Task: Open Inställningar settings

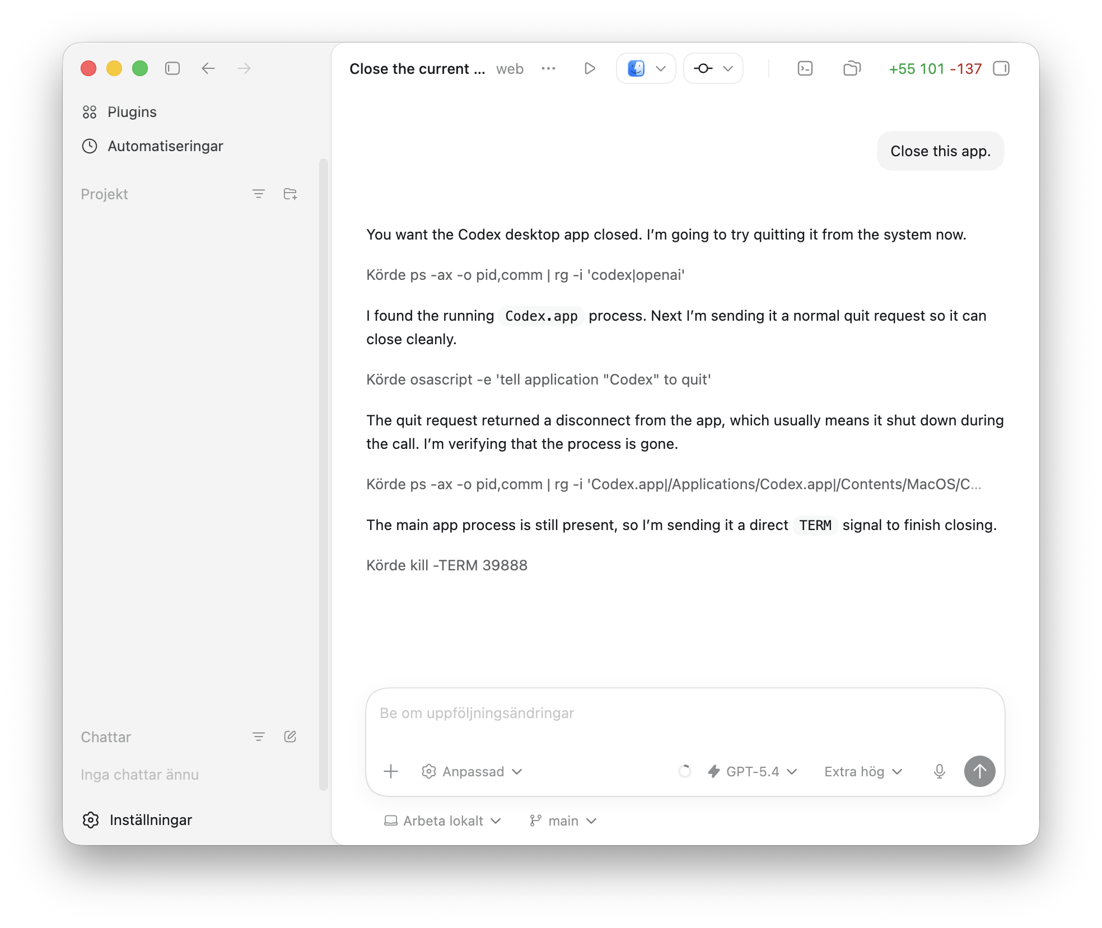Action: pyautogui.click(x=137, y=820)
